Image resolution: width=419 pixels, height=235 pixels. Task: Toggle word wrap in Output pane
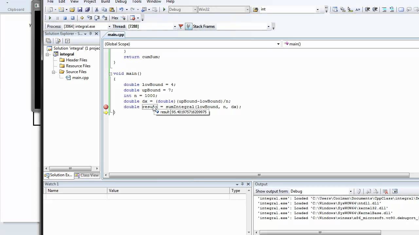(395, 191)
